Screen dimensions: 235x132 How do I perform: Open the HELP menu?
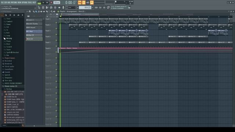tap(34, 3)
